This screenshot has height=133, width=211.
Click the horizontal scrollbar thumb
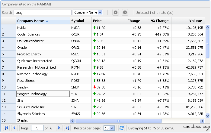tap(118, 121)
